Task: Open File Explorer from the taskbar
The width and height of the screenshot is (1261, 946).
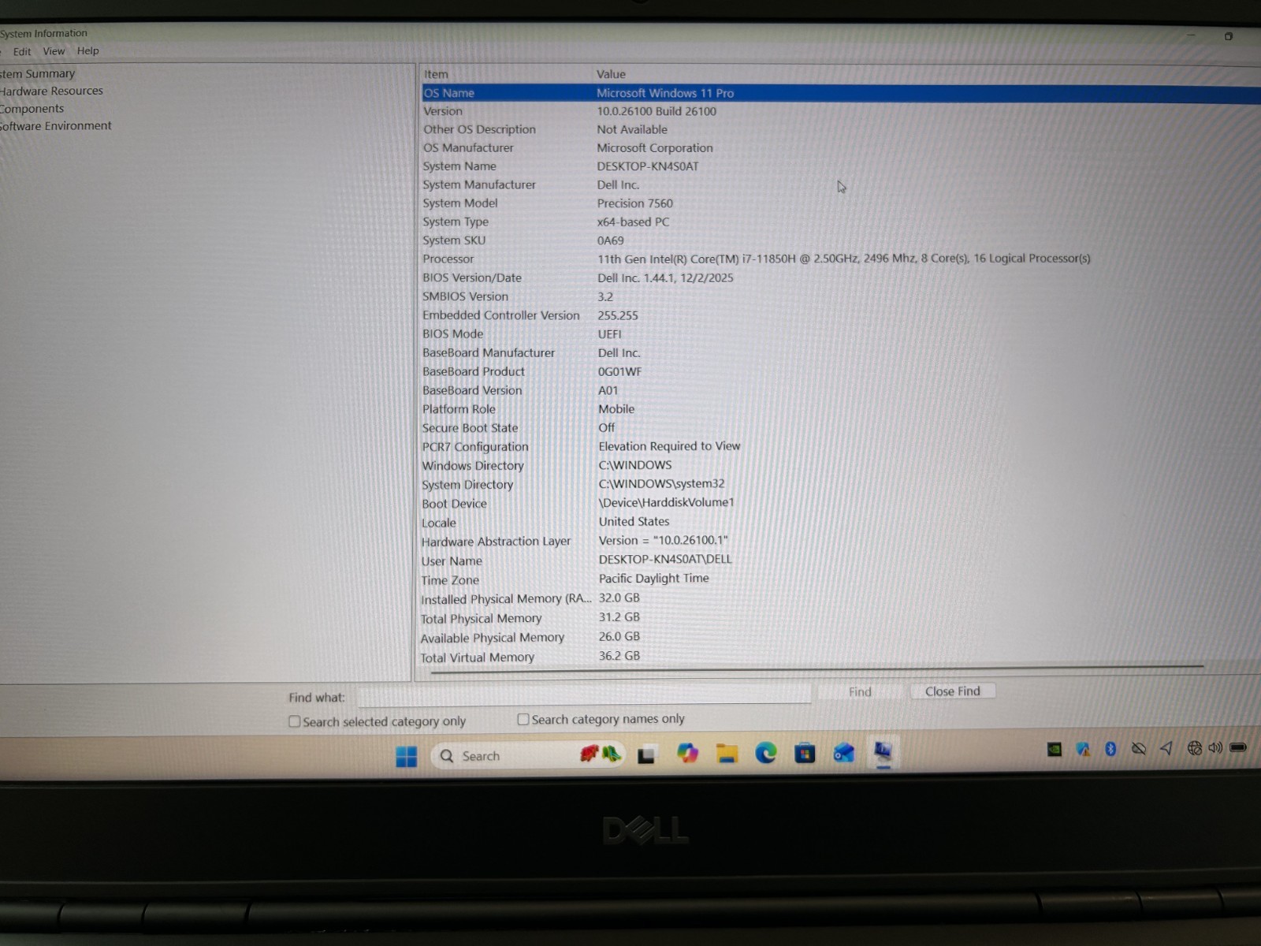Action: pos(727,754)
